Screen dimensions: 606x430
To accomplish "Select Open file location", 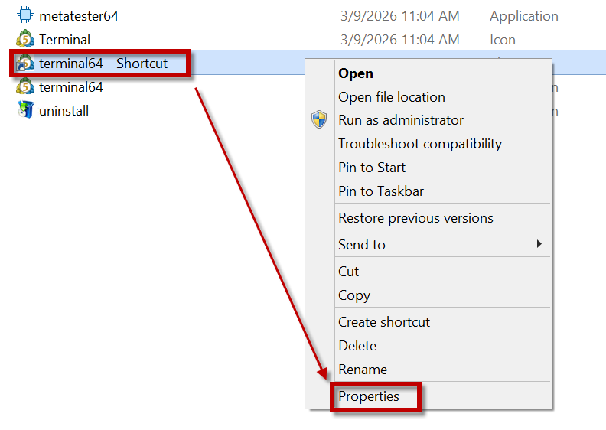I will 392,97.
